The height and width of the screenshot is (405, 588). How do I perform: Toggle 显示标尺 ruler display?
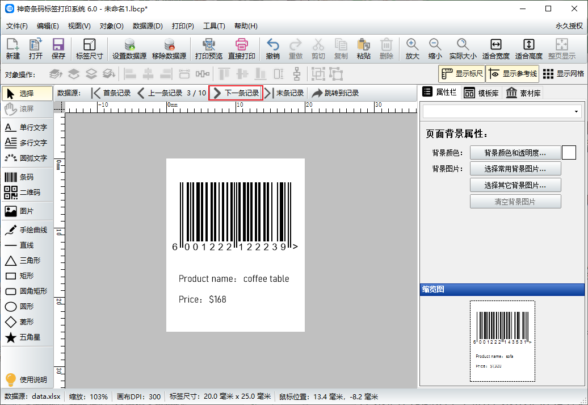[x=461, y=74]
